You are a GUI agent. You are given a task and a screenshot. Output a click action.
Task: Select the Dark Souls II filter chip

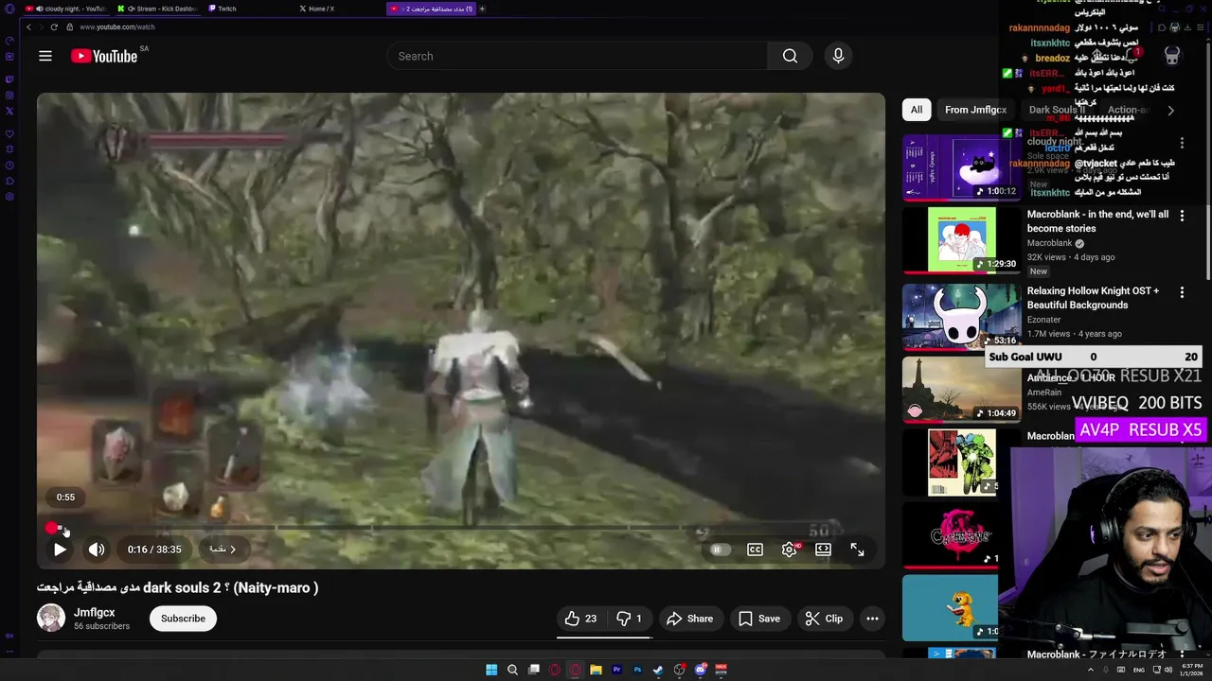[1057, 110]
